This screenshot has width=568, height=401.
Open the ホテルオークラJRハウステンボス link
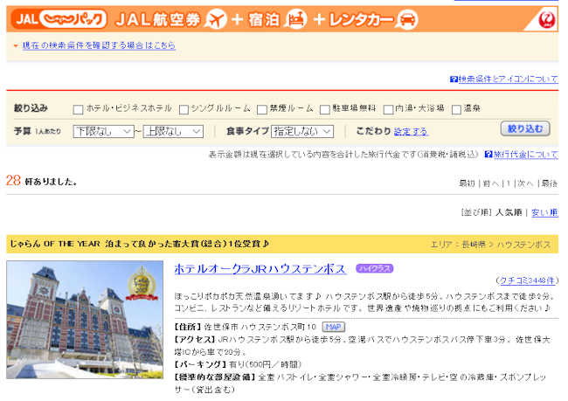click(x=260, y=268)
